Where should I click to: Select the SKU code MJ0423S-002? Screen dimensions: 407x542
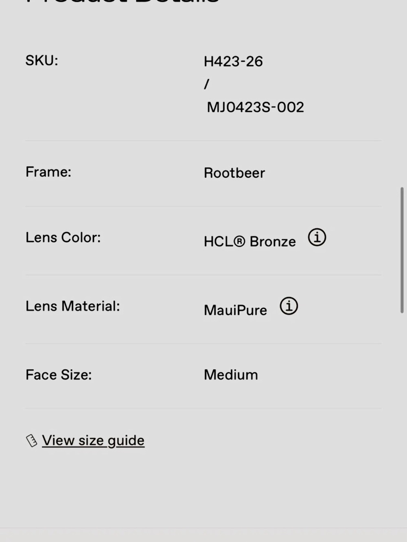[x=255, y=107]
